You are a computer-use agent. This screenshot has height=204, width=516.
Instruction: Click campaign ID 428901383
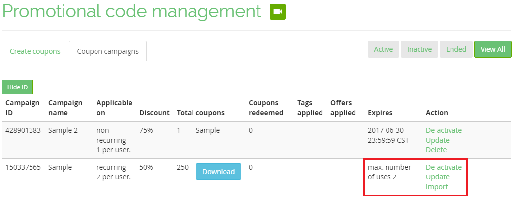coord(23,130)
